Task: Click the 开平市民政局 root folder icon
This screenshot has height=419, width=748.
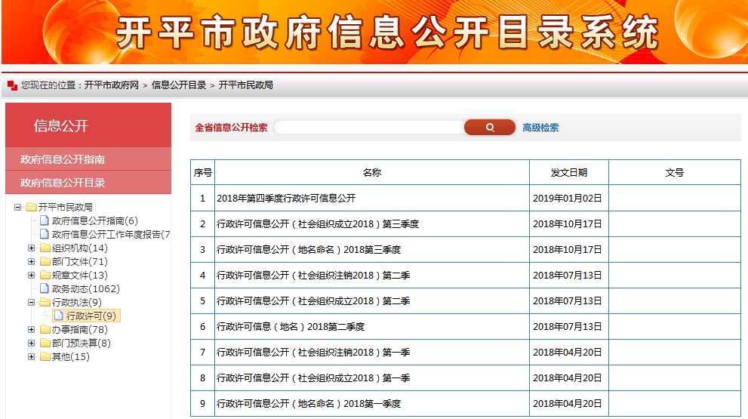Action: pyautogui.click(x=31, y=207)
